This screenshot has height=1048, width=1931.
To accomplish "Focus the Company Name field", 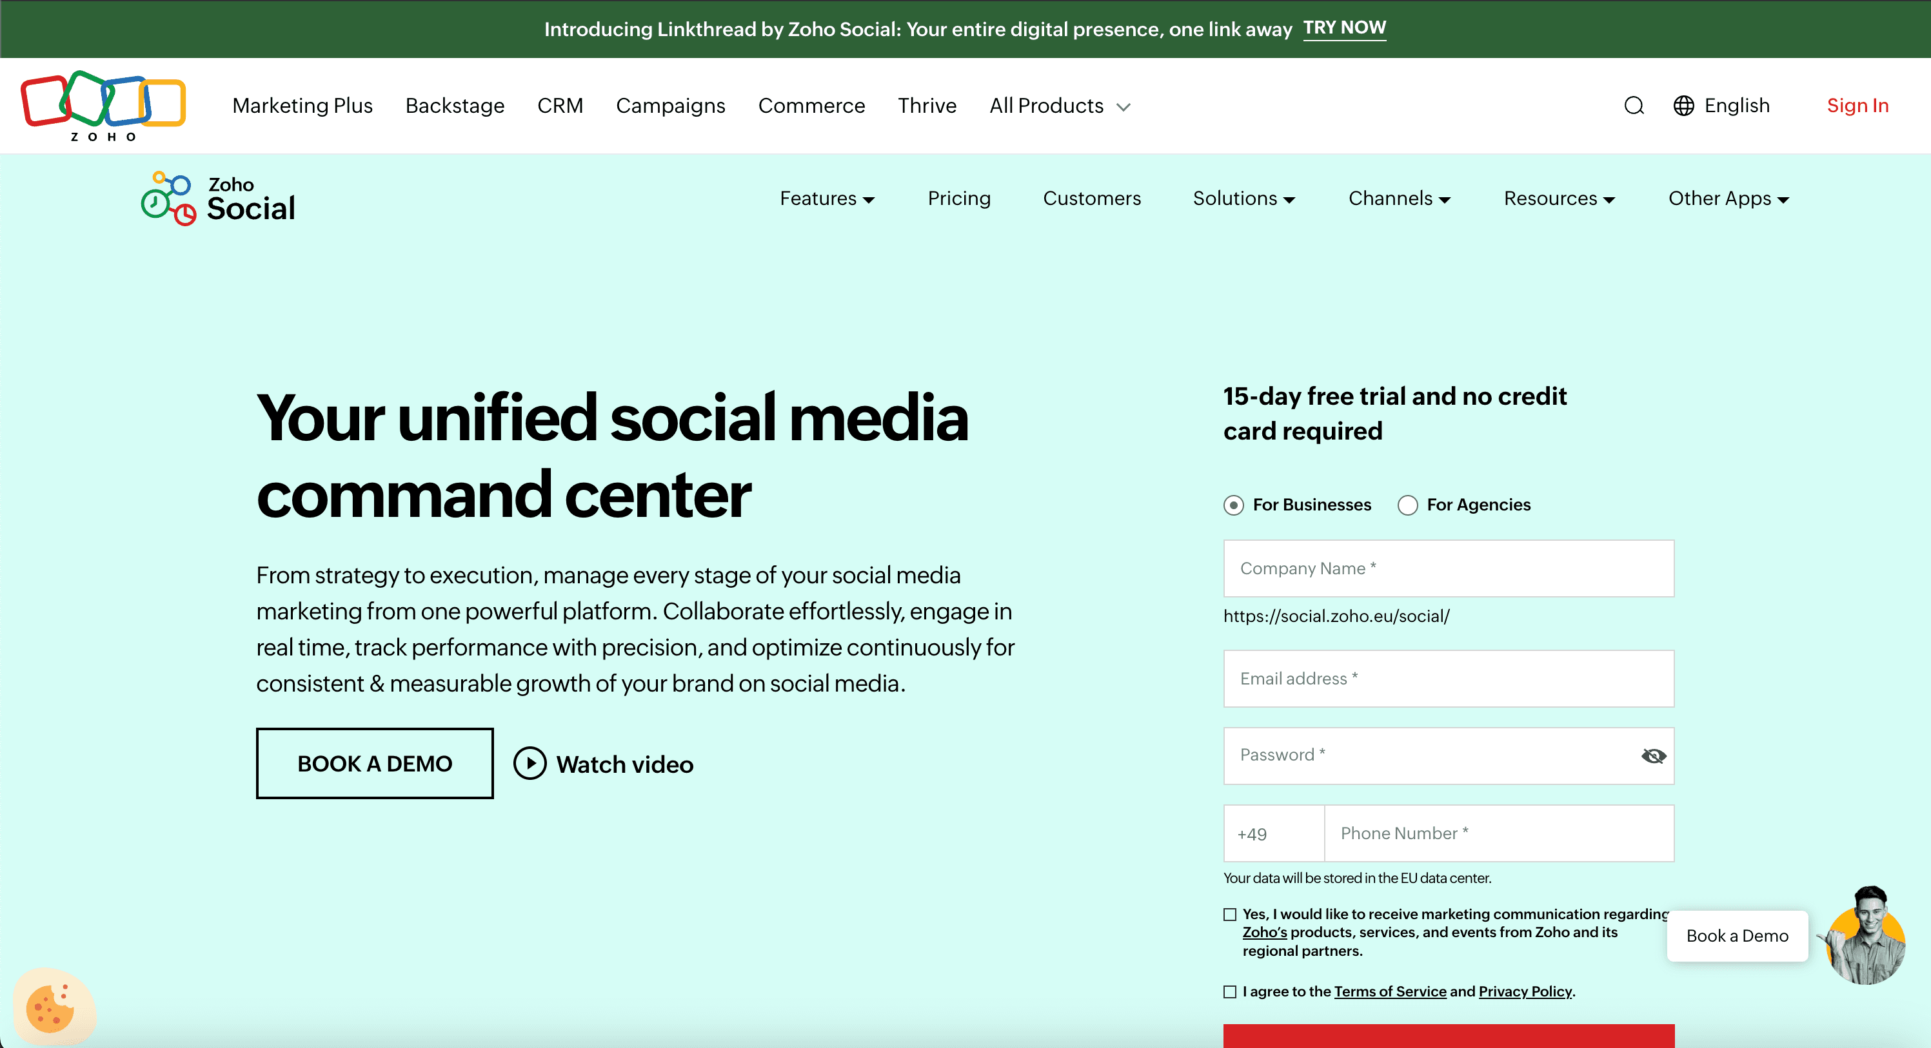I will pyautogui.click(x=1449, y=568).
